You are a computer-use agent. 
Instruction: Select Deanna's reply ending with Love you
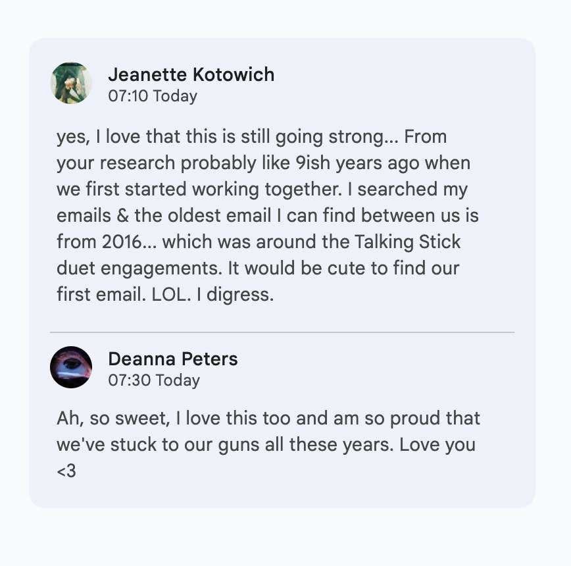click(x=268, y=444)
